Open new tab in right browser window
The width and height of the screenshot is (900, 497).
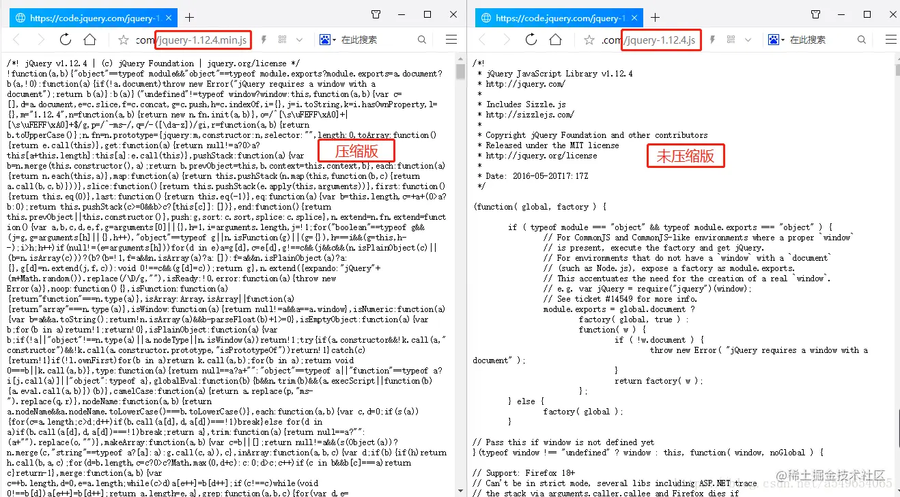(655, 17)
